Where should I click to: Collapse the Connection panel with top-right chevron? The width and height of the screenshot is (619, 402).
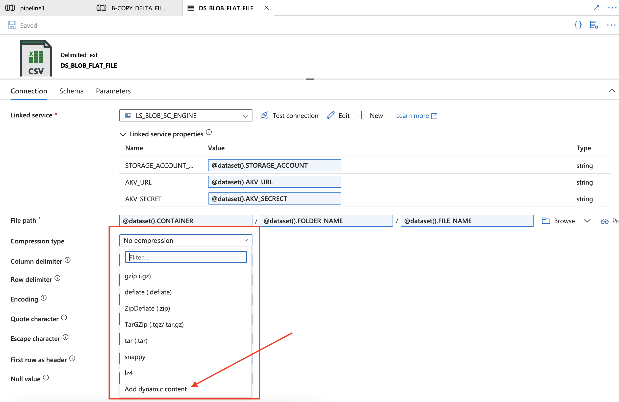(612, 91)
